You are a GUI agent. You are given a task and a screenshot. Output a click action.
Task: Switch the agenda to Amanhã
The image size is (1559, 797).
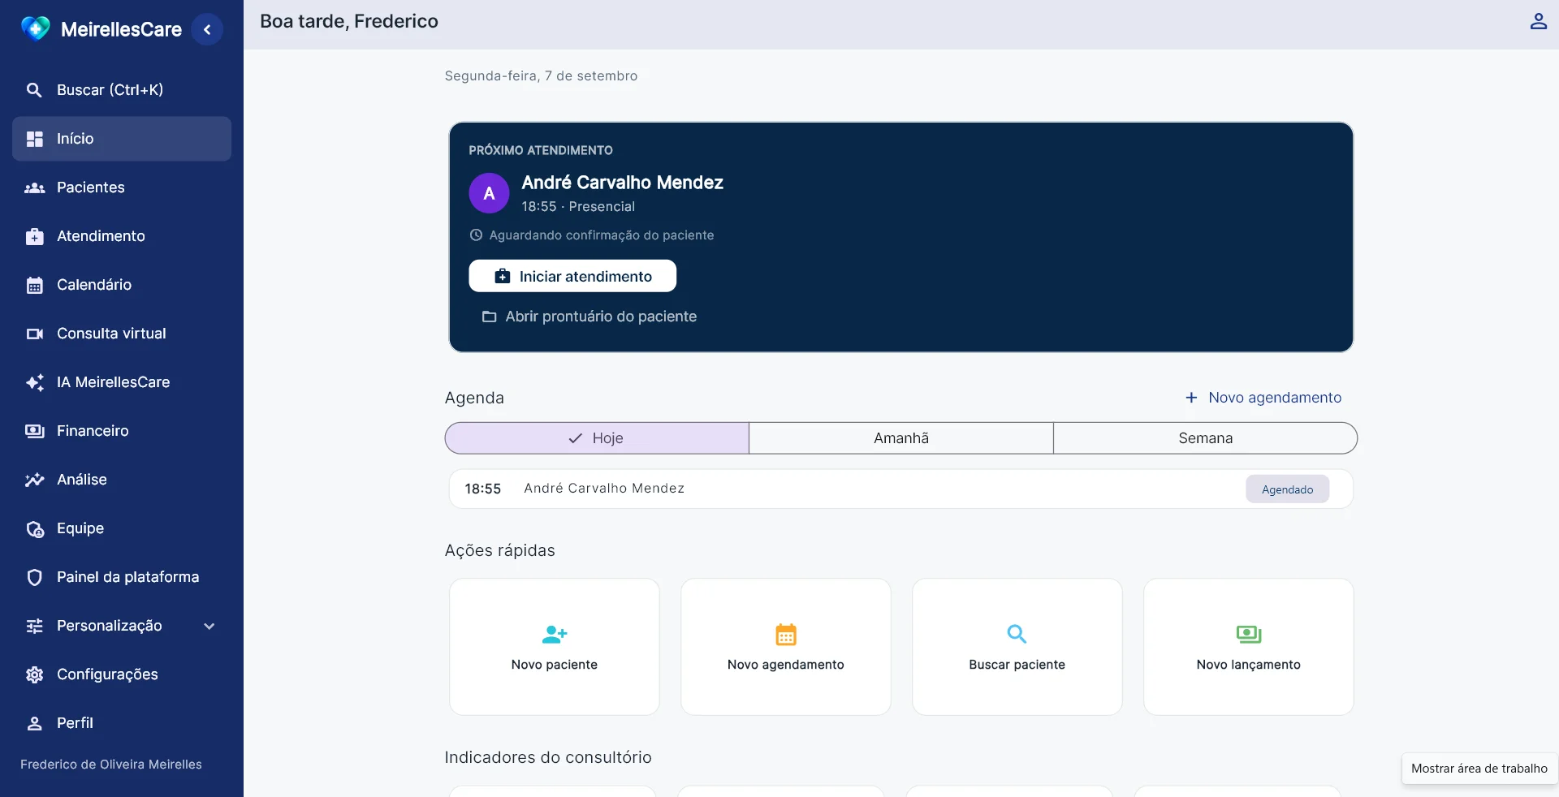click(901, 438)
